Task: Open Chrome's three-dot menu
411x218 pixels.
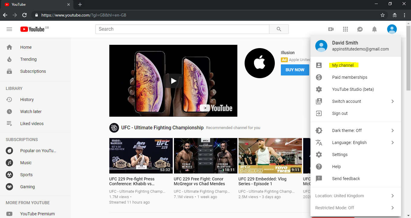Action: point(404,15)
